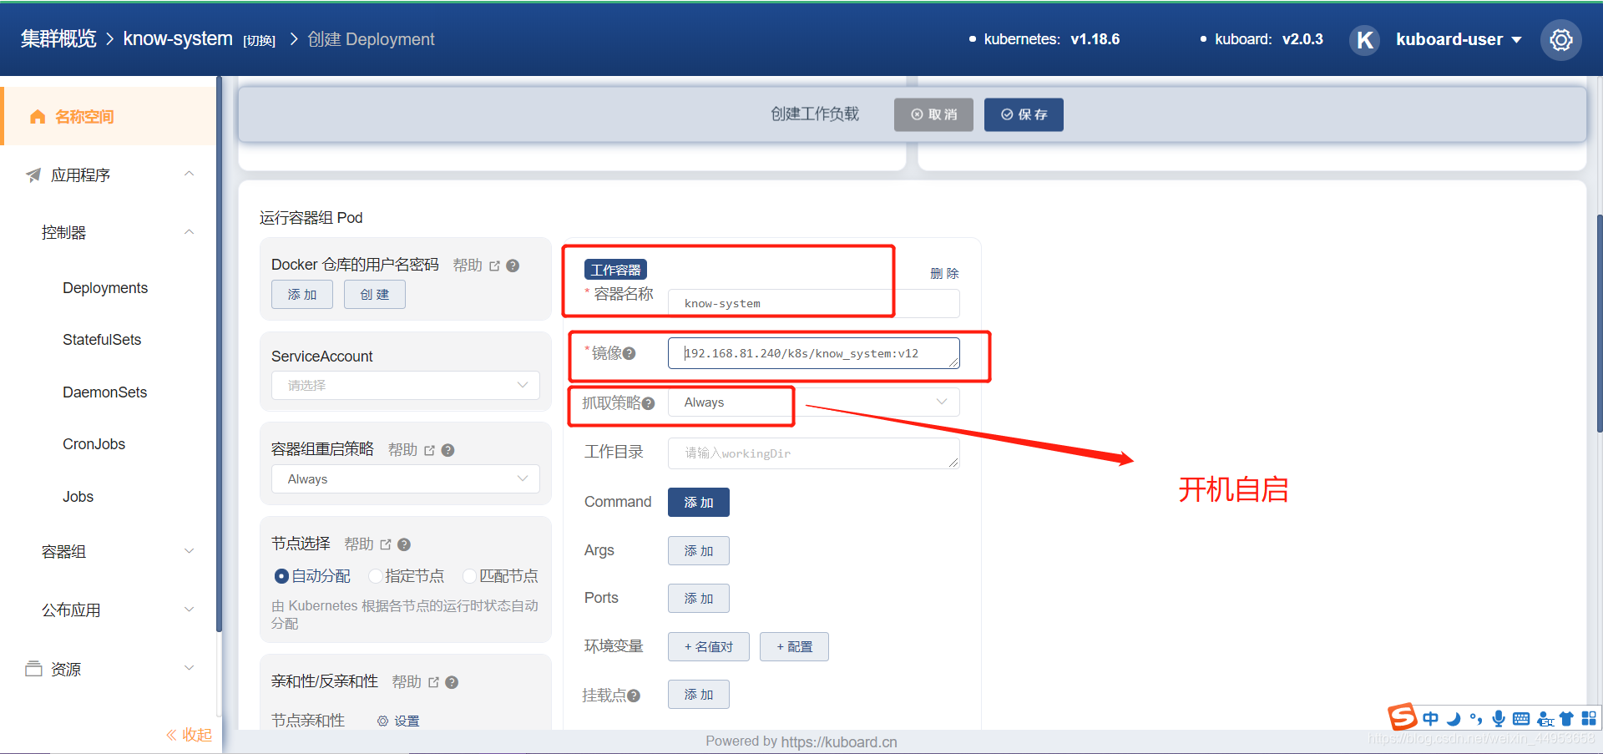Click the input method shirt skin icon
Viewport: 1603px width, 754px height.
[x=1566, y=719]
